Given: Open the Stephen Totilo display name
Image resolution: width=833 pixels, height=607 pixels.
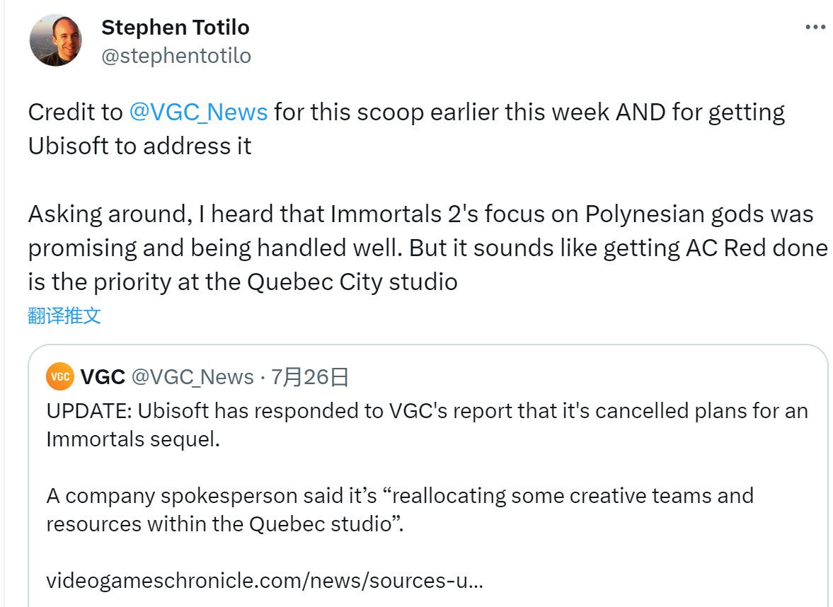Looking at the screenshot, I should [x=176, y=28].
